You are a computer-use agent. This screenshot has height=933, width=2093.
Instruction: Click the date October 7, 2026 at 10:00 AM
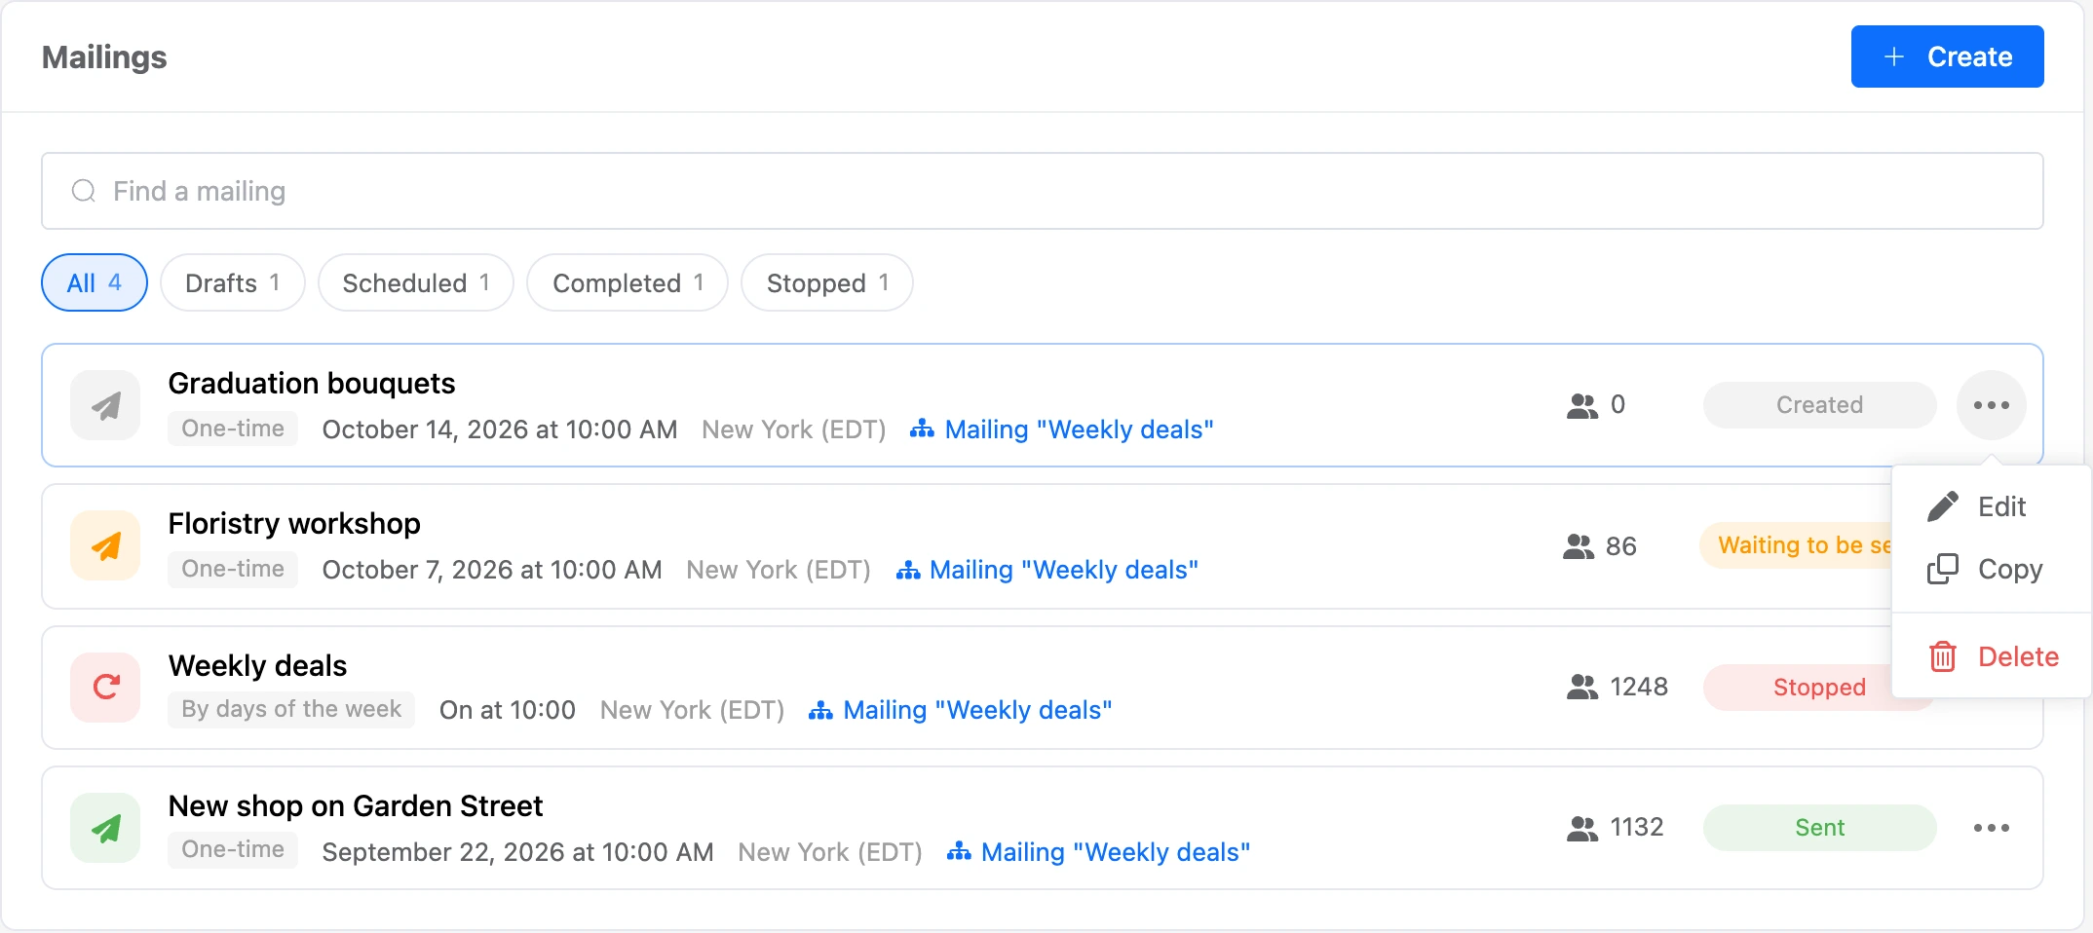tap(492, 570)
